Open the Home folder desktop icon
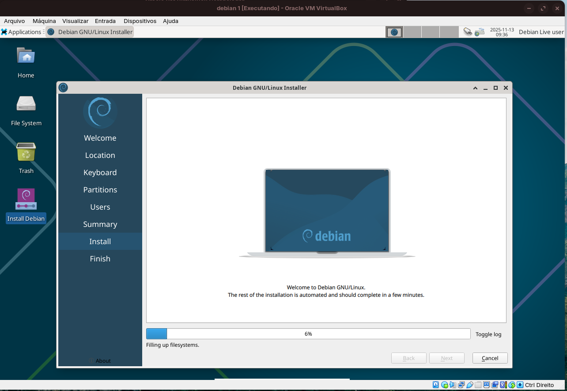Screen dimensions: 567x391 point(26,56)
